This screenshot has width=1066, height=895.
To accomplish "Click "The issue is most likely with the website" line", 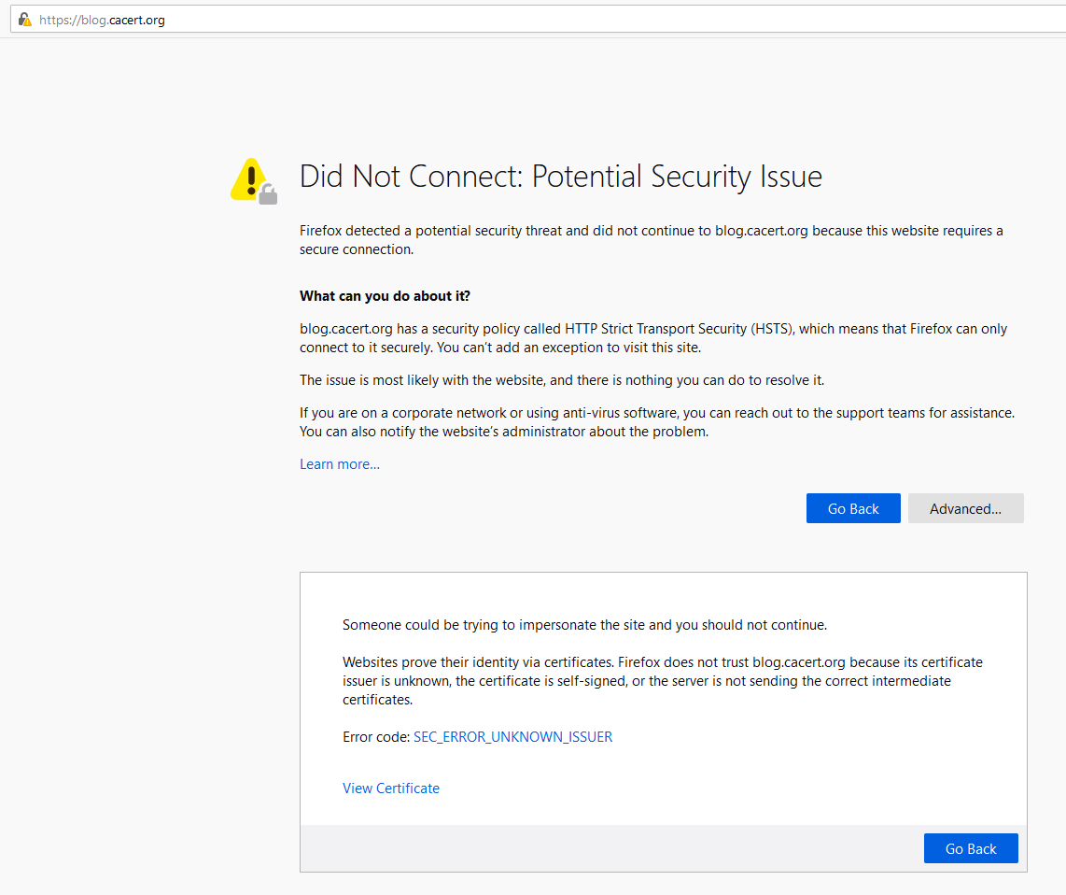I will [561, 380].
